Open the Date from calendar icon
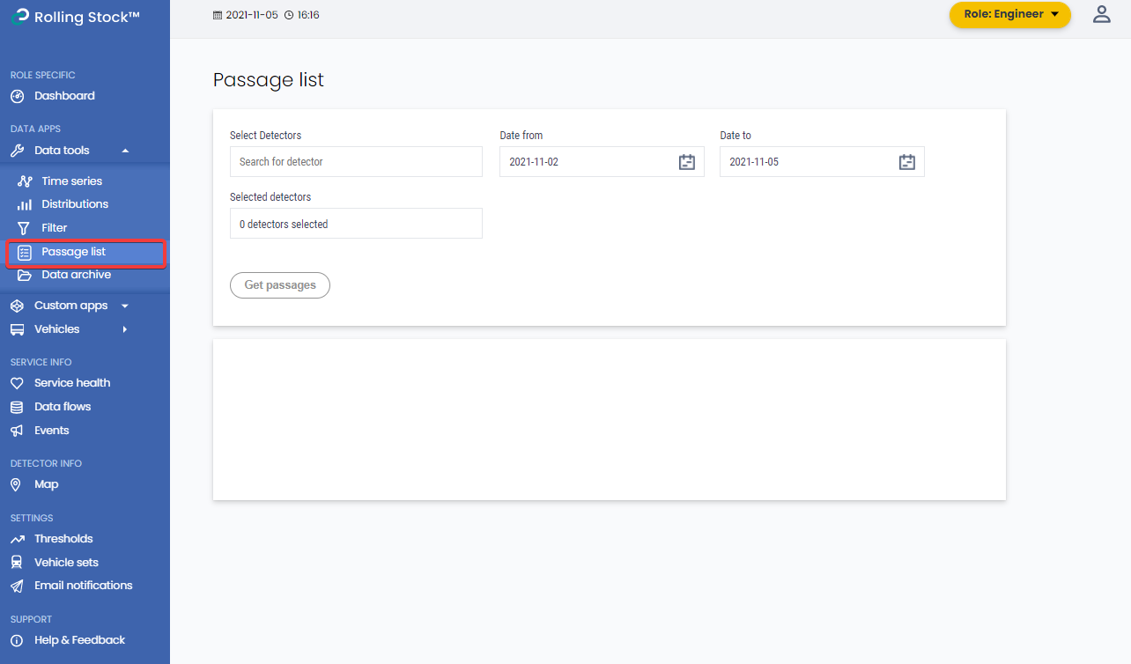The width and height of the screenshot is (1131, 664). pyautogui.click(x=687, y=162)
